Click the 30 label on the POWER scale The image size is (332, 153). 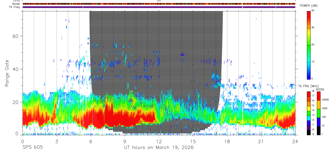tap(313, 28)
